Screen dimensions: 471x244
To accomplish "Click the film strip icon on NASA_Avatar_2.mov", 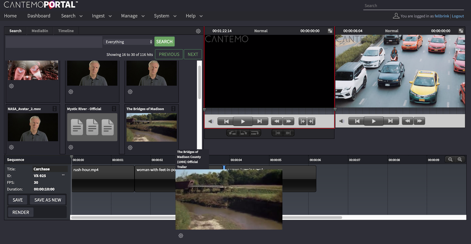I will click(55, 109).
